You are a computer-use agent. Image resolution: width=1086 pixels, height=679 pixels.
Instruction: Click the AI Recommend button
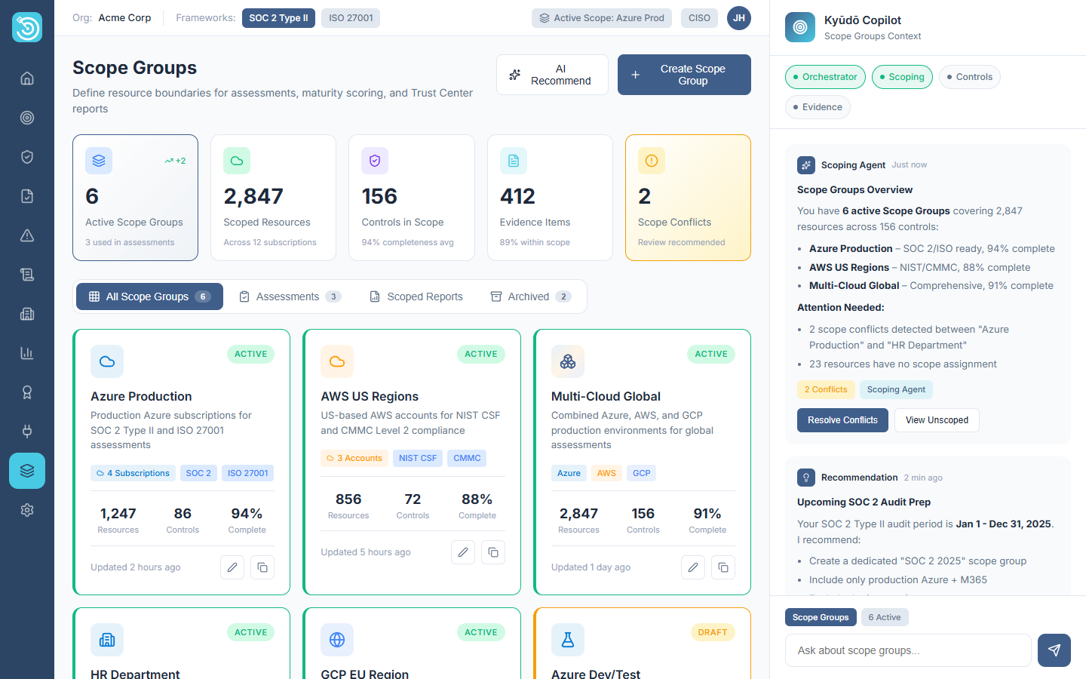[552, 75]
